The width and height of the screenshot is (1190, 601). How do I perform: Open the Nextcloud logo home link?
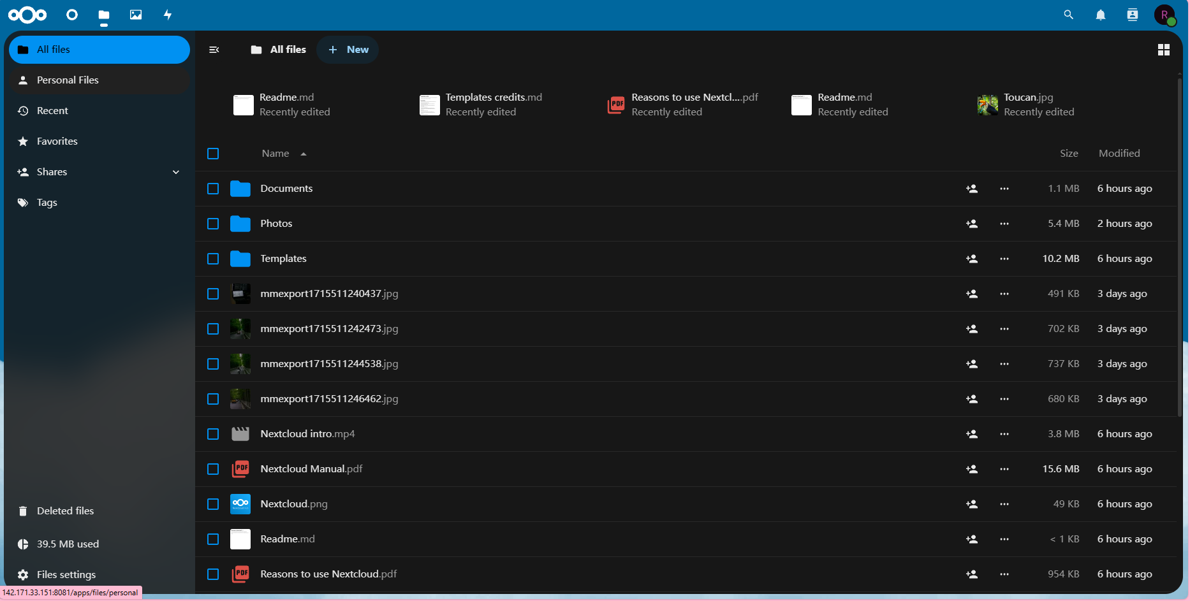(x=27, y=15)
